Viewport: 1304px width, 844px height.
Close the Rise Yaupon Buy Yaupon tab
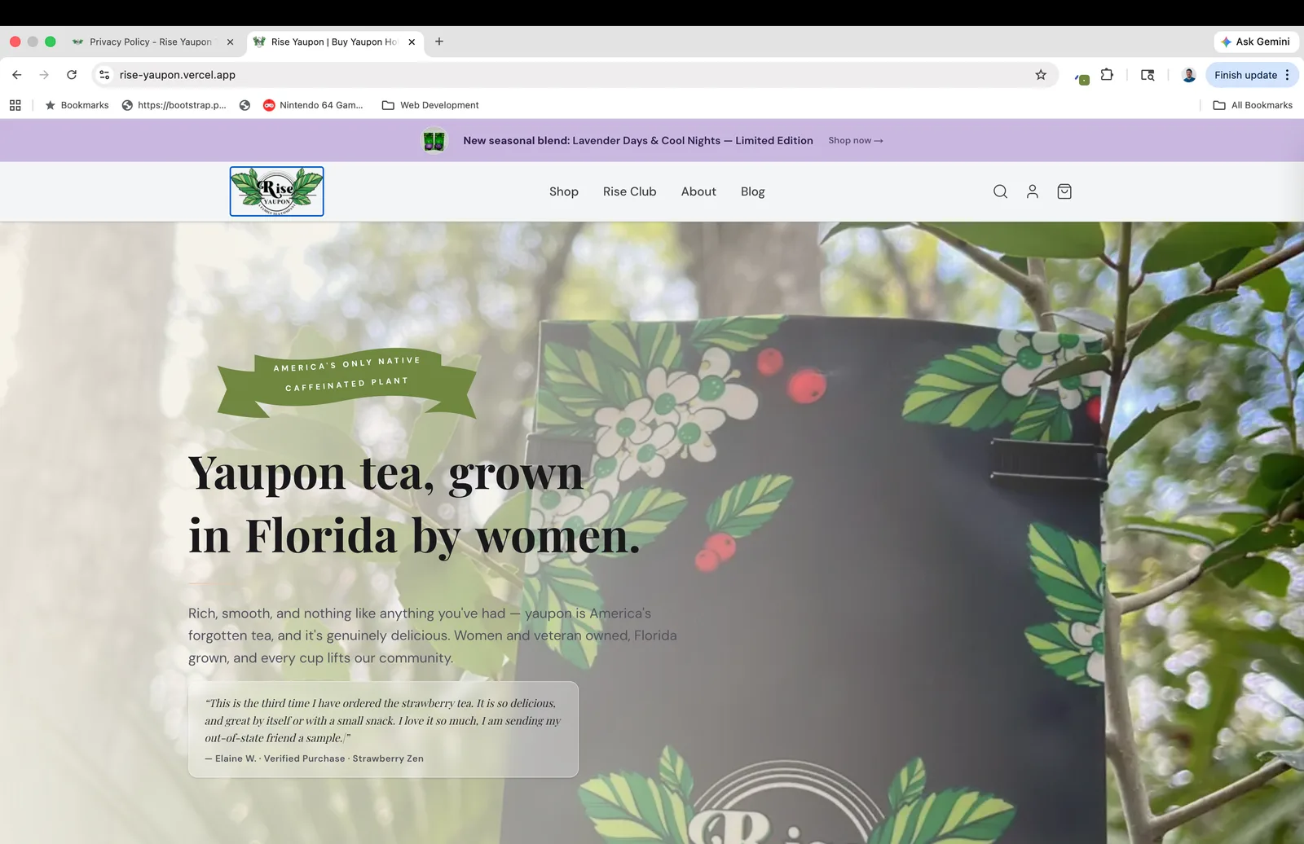(412, 42)
